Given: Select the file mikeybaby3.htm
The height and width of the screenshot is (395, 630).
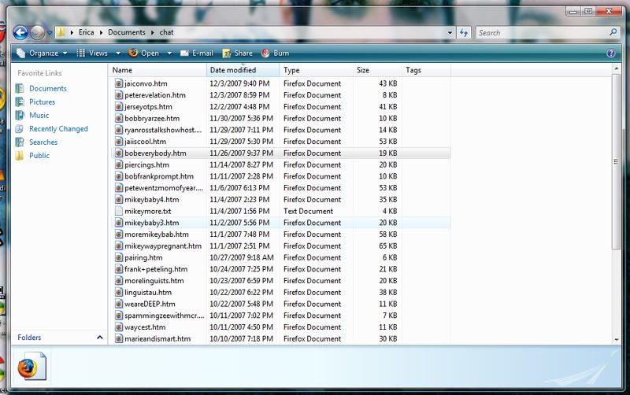Looking at the screenshot, I should click(151, 223).
